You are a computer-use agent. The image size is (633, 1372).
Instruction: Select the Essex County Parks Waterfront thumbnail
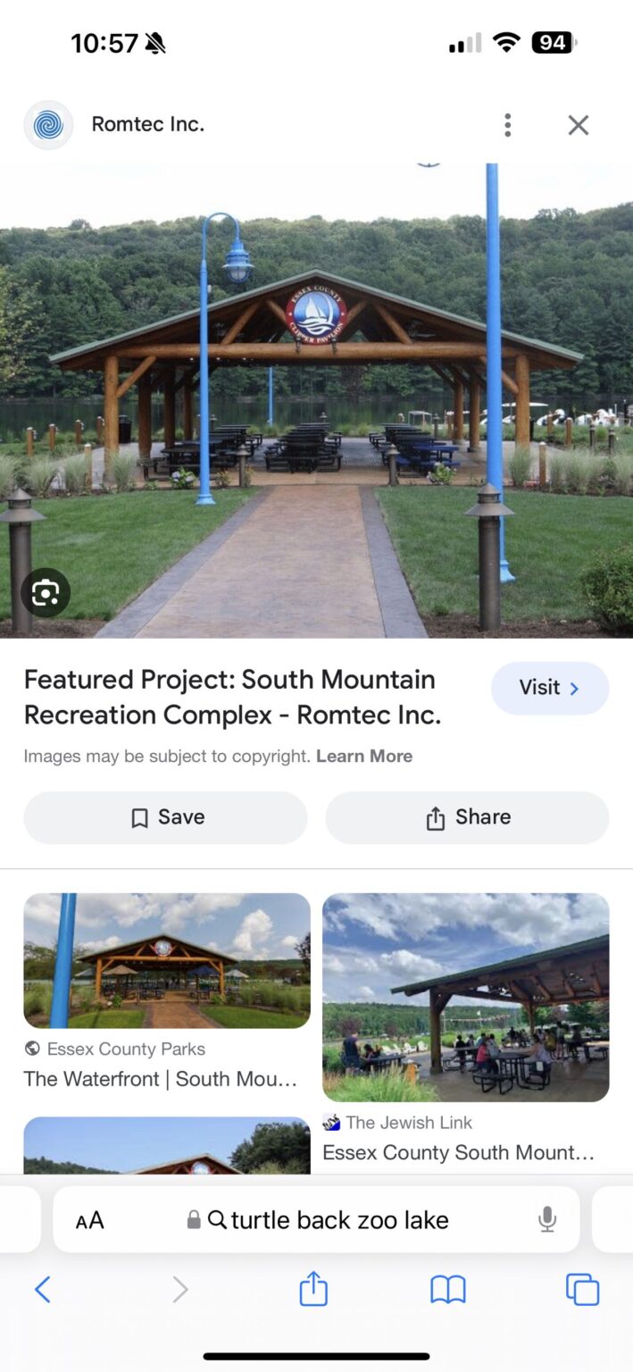point(167,961)
